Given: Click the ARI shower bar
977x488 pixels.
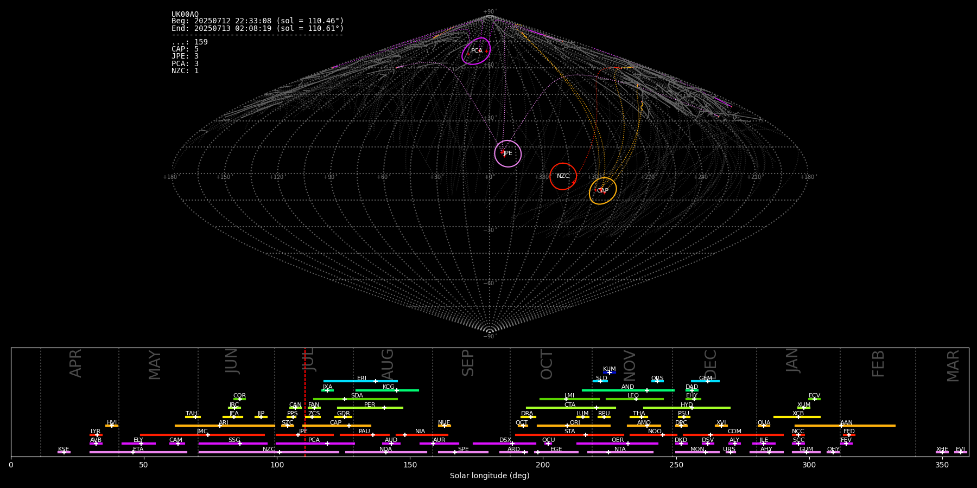Looking at the screenshot, I should (x=225, y=426).
